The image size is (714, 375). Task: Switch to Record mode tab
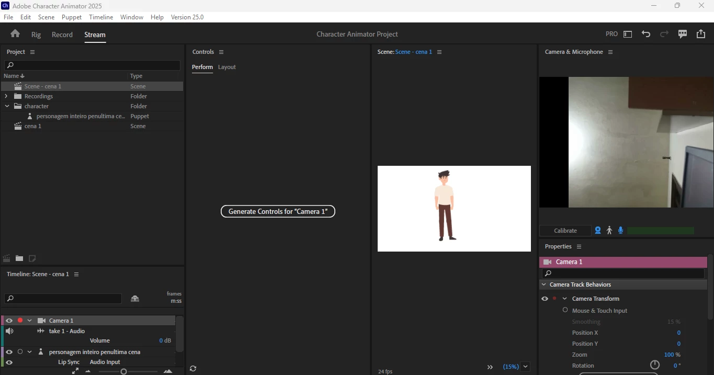[62, 35]
